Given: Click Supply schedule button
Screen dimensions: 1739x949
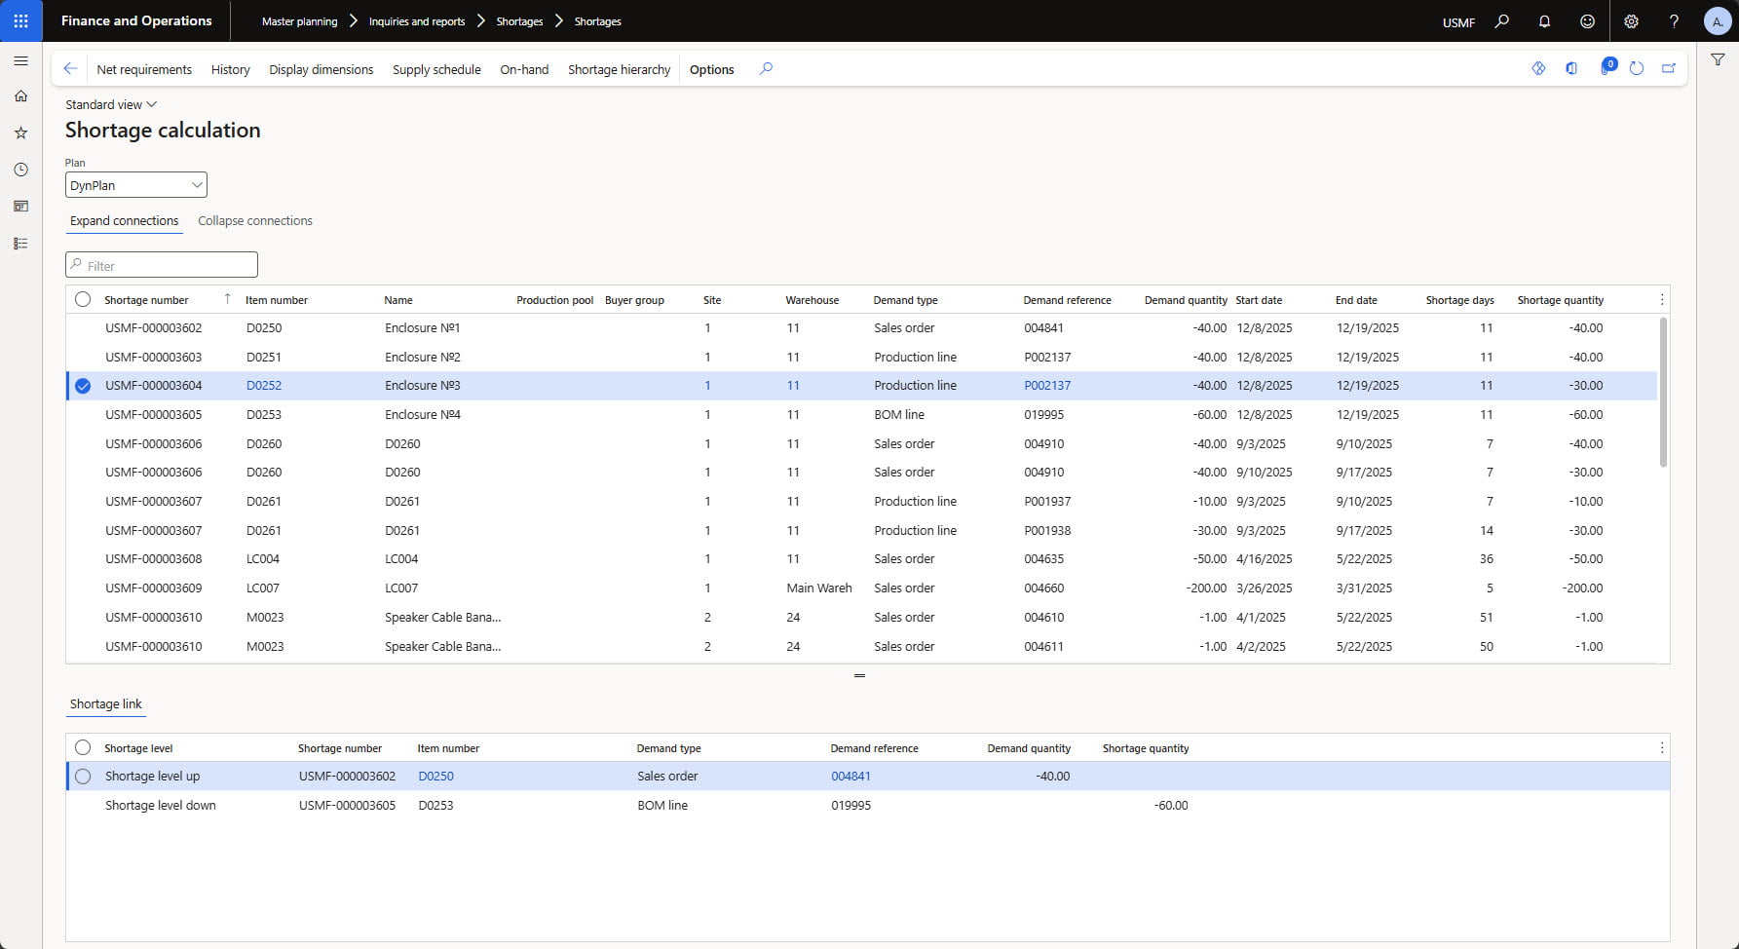Looking at the screenshot, I should click(436, 69).
